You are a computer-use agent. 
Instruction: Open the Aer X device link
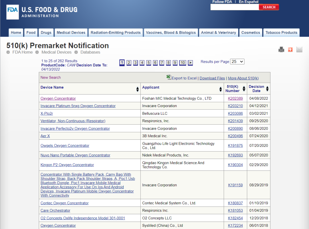point(45,136)
